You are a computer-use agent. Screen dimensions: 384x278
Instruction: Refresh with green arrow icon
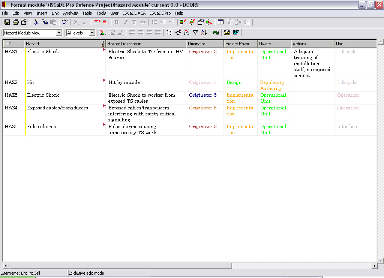pyautogui.click(x=216, y=33)
